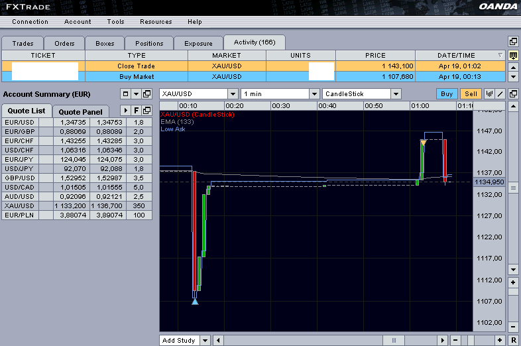Open the chart bars tool icon
This screenshot has width=521, height=346.
click(489, 94)
